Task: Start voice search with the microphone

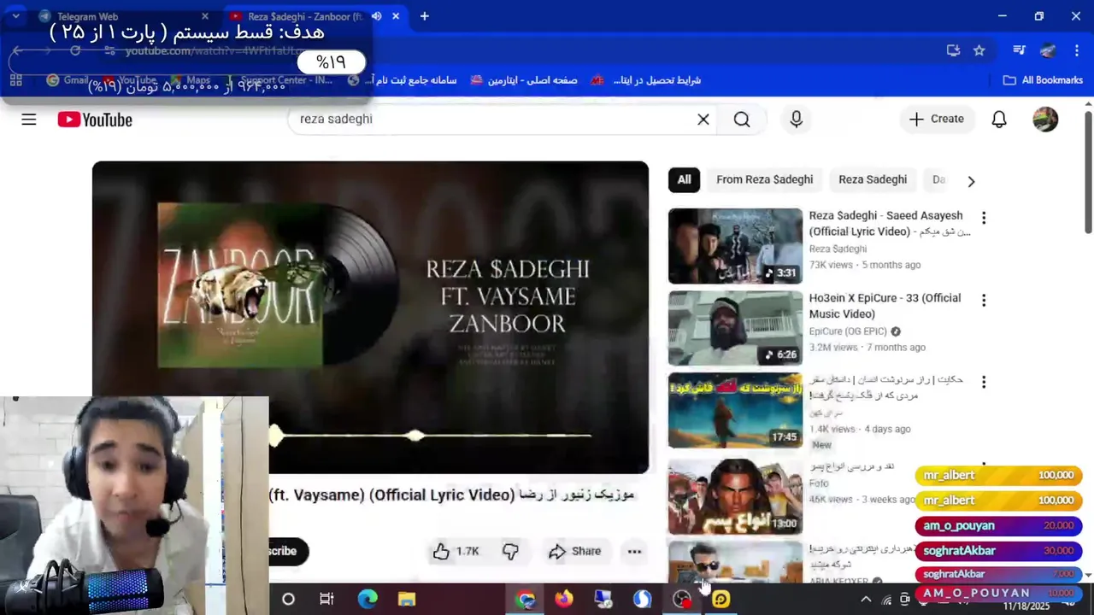Action: 797,120
